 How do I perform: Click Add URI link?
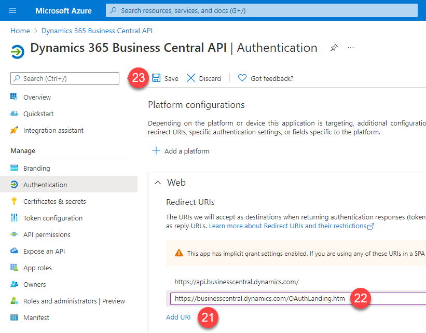click(x=178, y=317)
